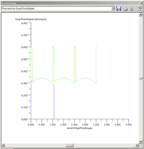Click the 2.500 tick label on the x-axis

tap(85, 125)
